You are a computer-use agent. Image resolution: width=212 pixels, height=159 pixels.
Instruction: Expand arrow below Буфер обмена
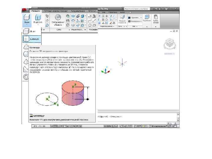point(156,27)
